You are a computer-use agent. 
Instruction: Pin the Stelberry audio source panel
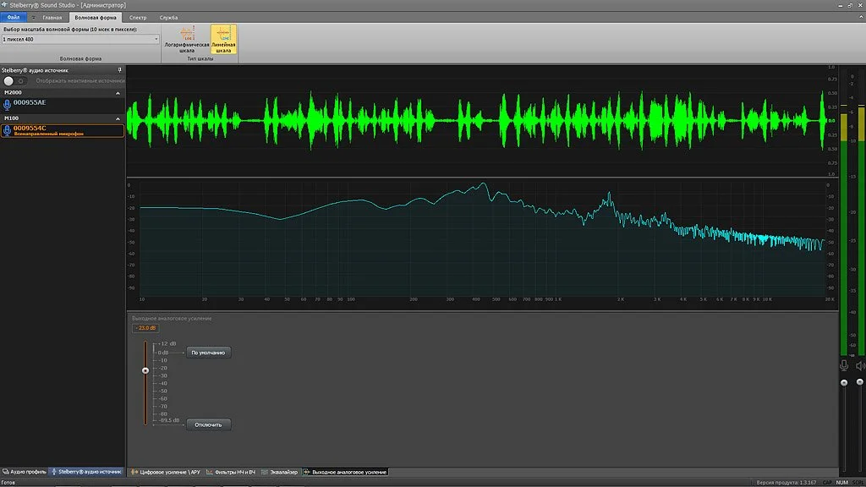119,70
